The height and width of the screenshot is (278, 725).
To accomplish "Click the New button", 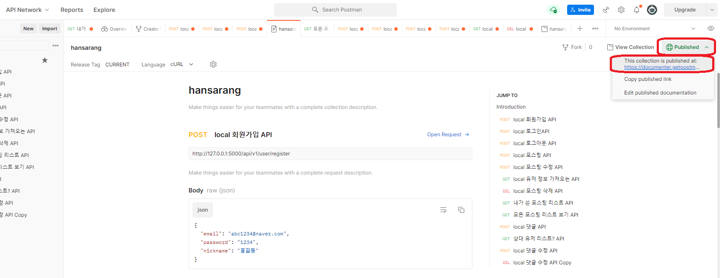I will click(29, 29).
